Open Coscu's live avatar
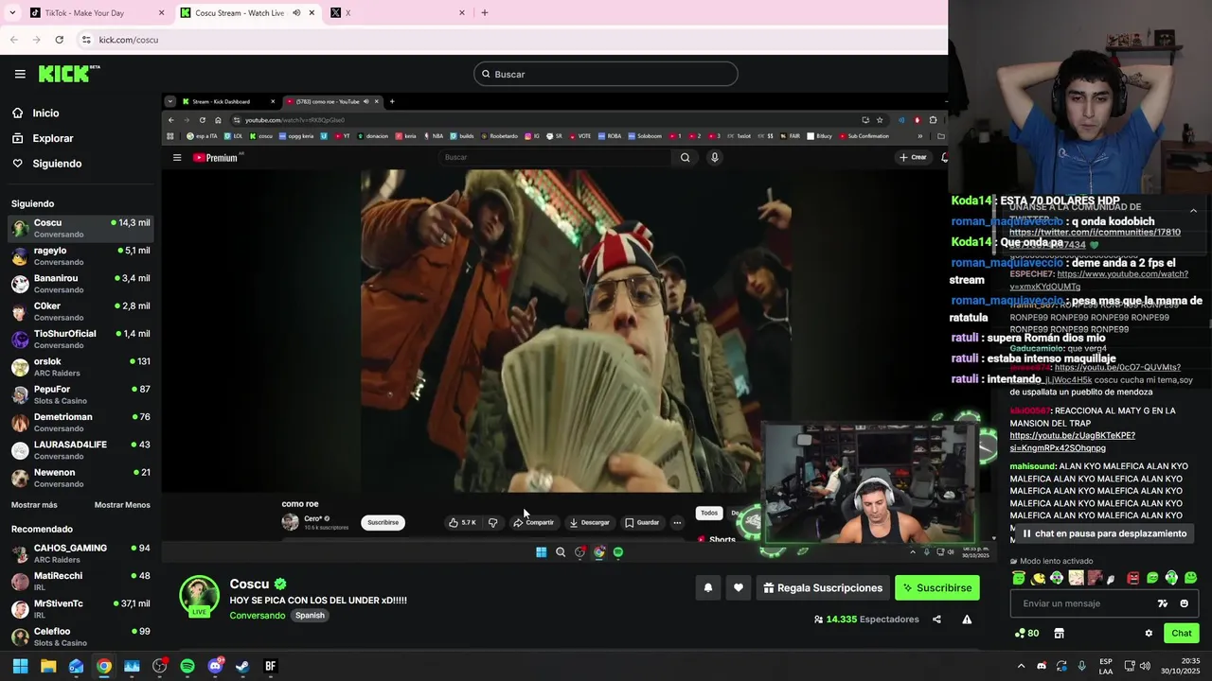The image size is (1212, 681). coord(200,596)
